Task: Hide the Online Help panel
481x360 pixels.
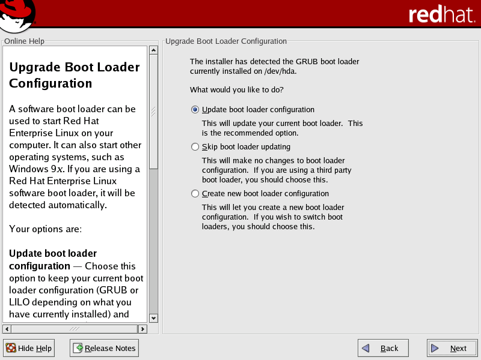Action: [29, 348]
